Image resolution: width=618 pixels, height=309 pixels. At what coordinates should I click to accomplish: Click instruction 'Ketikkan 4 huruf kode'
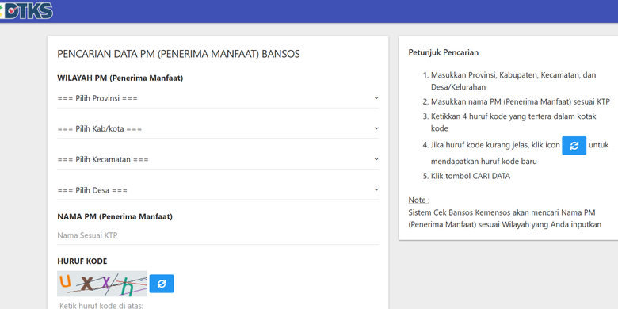(513, 122)
